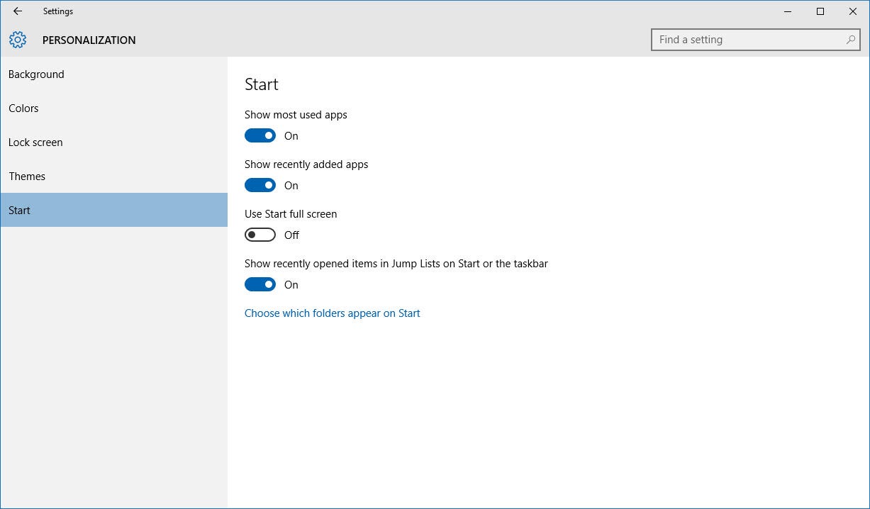Click the Start page heading
This screenshot has height=509, width=870.
(261, 84)
